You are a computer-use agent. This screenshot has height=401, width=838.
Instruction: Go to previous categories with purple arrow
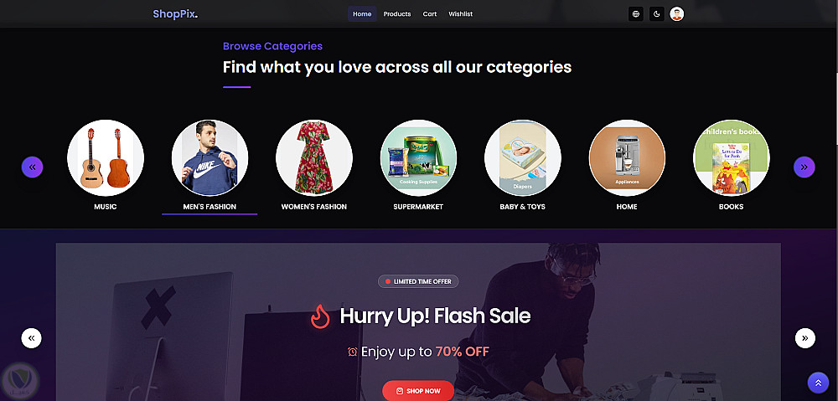pos(32,167)
